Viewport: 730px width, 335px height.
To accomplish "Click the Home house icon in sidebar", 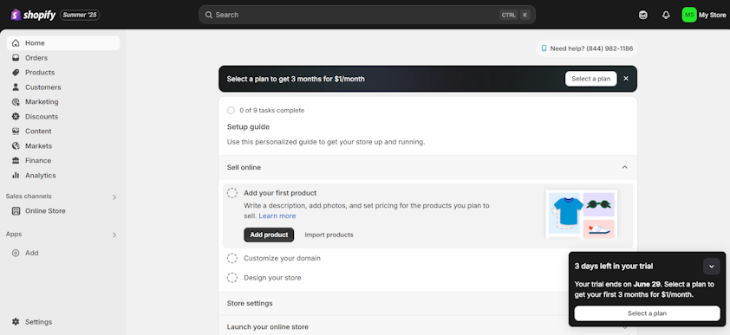I will point(16,43).
